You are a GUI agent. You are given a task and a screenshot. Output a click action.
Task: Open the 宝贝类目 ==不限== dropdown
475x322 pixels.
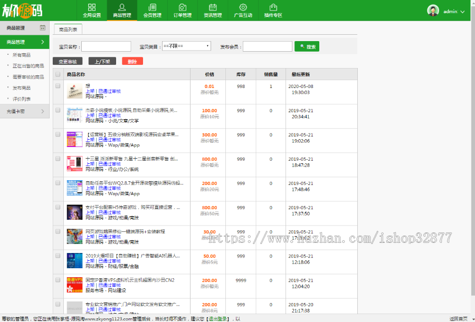pyautogui.click(x=186, y=46)
